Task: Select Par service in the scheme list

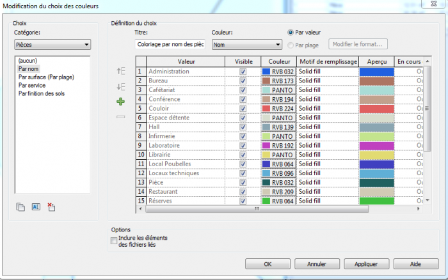Action: pyautogui.click(x=33, y=85)
